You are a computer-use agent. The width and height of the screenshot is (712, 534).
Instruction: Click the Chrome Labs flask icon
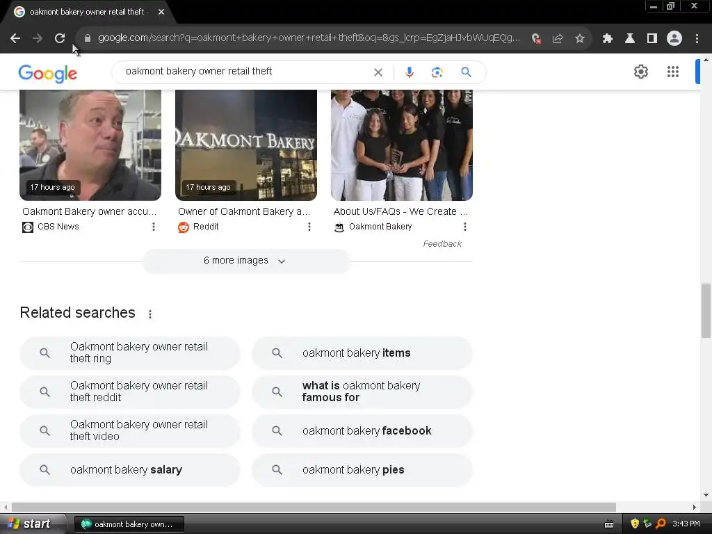pos(630,39)
